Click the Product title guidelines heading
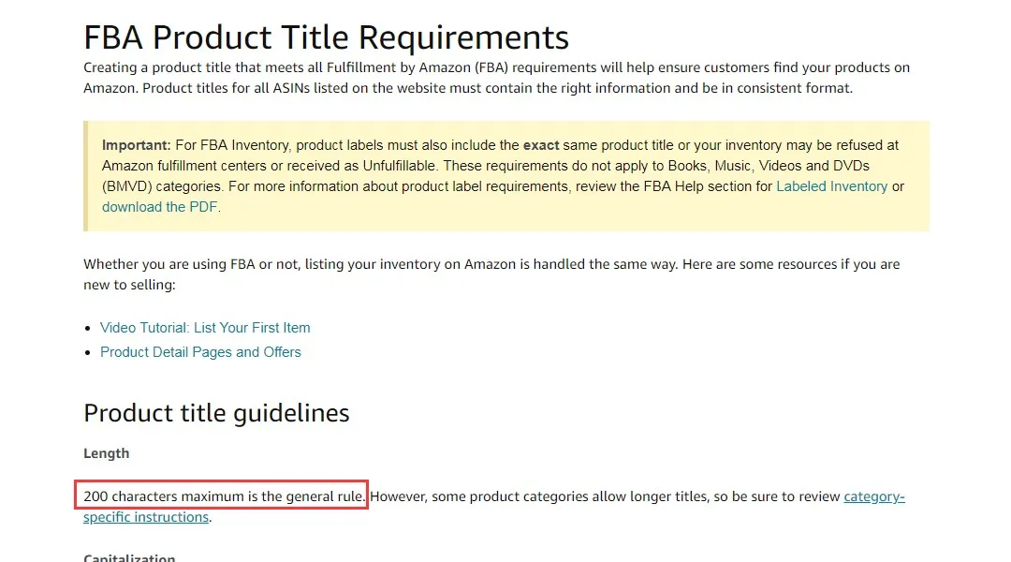 click(216, 413)
